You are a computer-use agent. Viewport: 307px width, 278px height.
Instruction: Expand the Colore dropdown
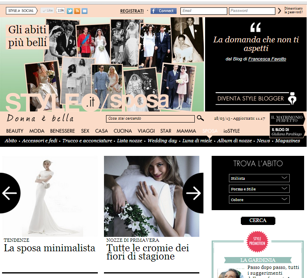pos(259,199)
